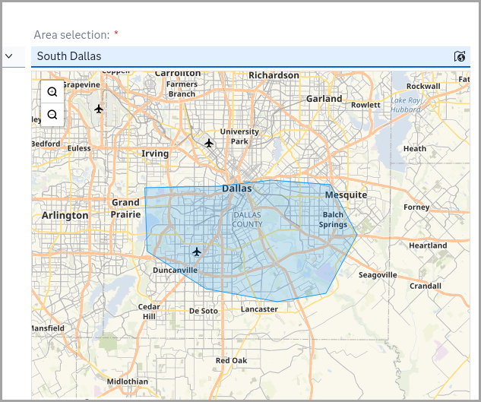
Task: Click the Arlington label on map
Action: [x=65, y=215]
